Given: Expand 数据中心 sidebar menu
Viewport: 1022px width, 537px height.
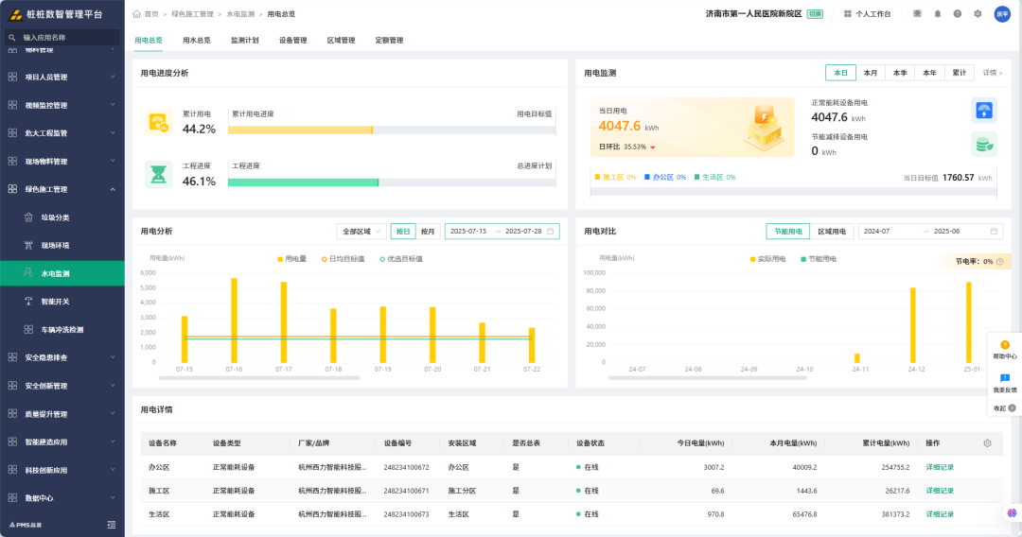Looking at the screenshot, I should 62,498.
